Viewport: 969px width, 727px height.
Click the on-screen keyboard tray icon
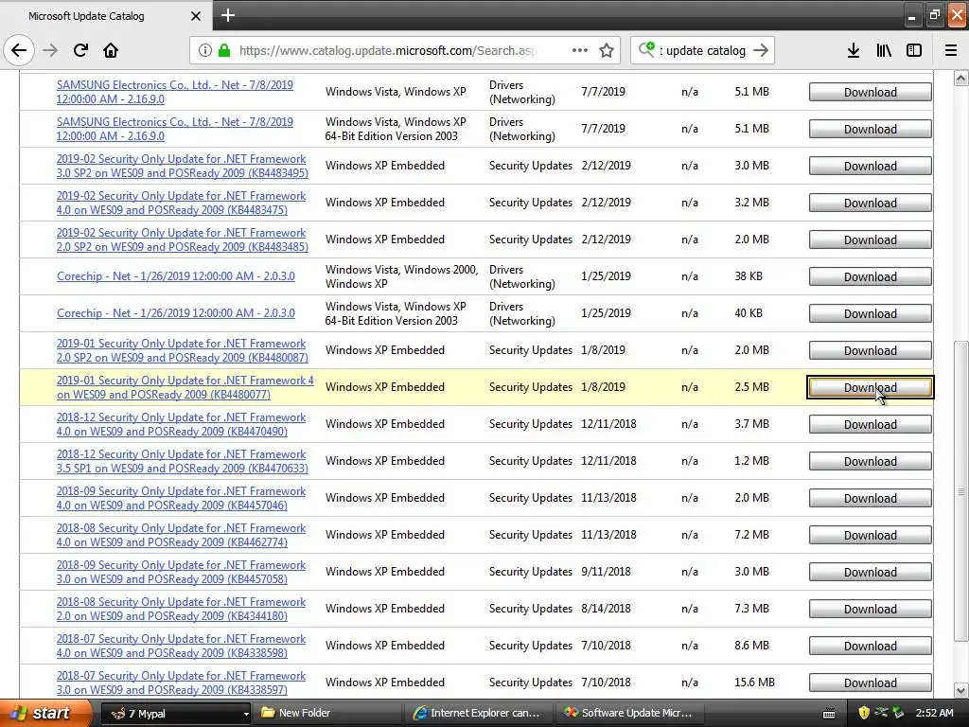click(x=829, y=714)
